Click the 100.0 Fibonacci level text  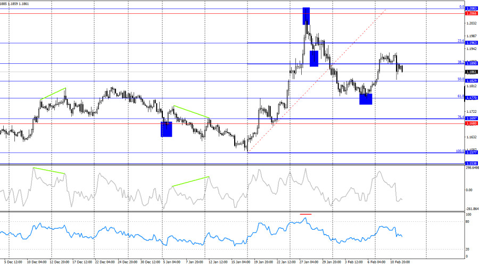pos(460,151)
